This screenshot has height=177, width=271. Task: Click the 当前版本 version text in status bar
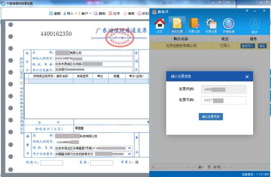point(255,174)
